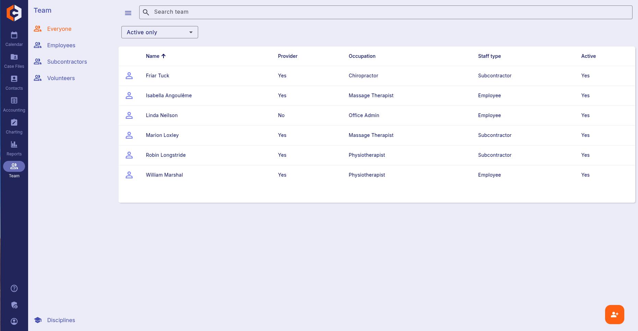Toggle the hamburger menu icon
Image resolution: width=638 pixels, height=331 pixels.
[128, 13]
